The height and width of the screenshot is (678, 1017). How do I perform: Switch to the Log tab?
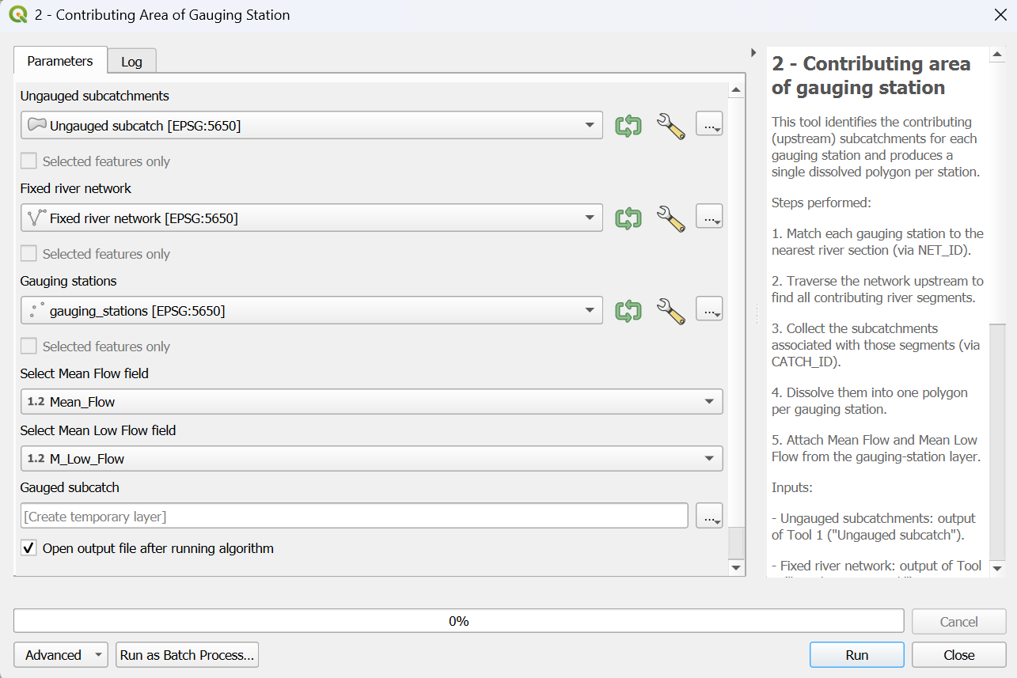click(131, 62)
